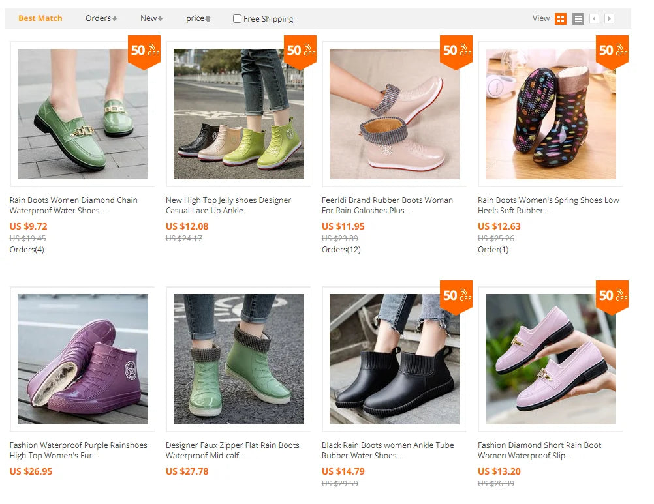Switch to grid view layout
The image size is (654, 504).
coord(561,18)
